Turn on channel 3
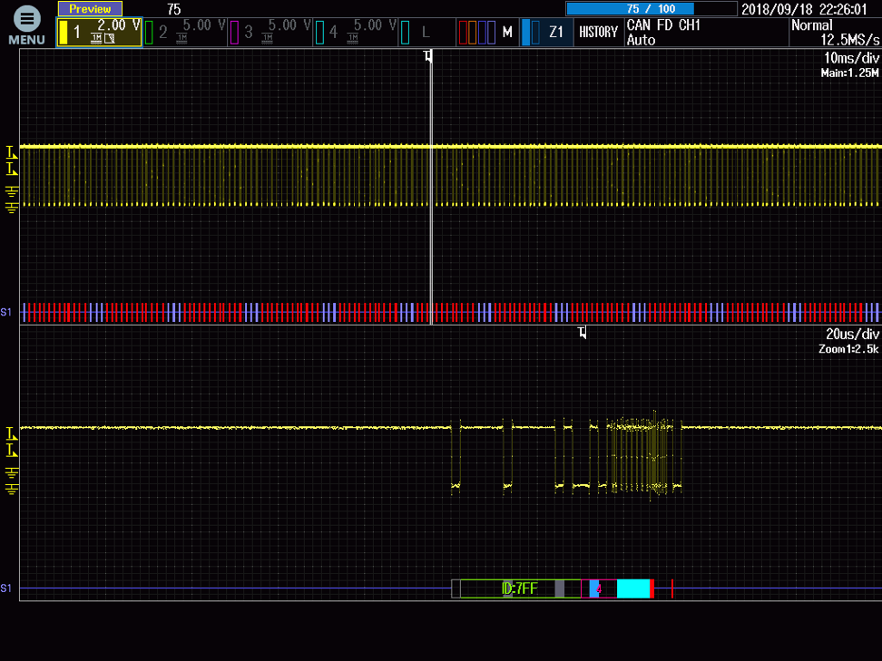 pos(269,33)
